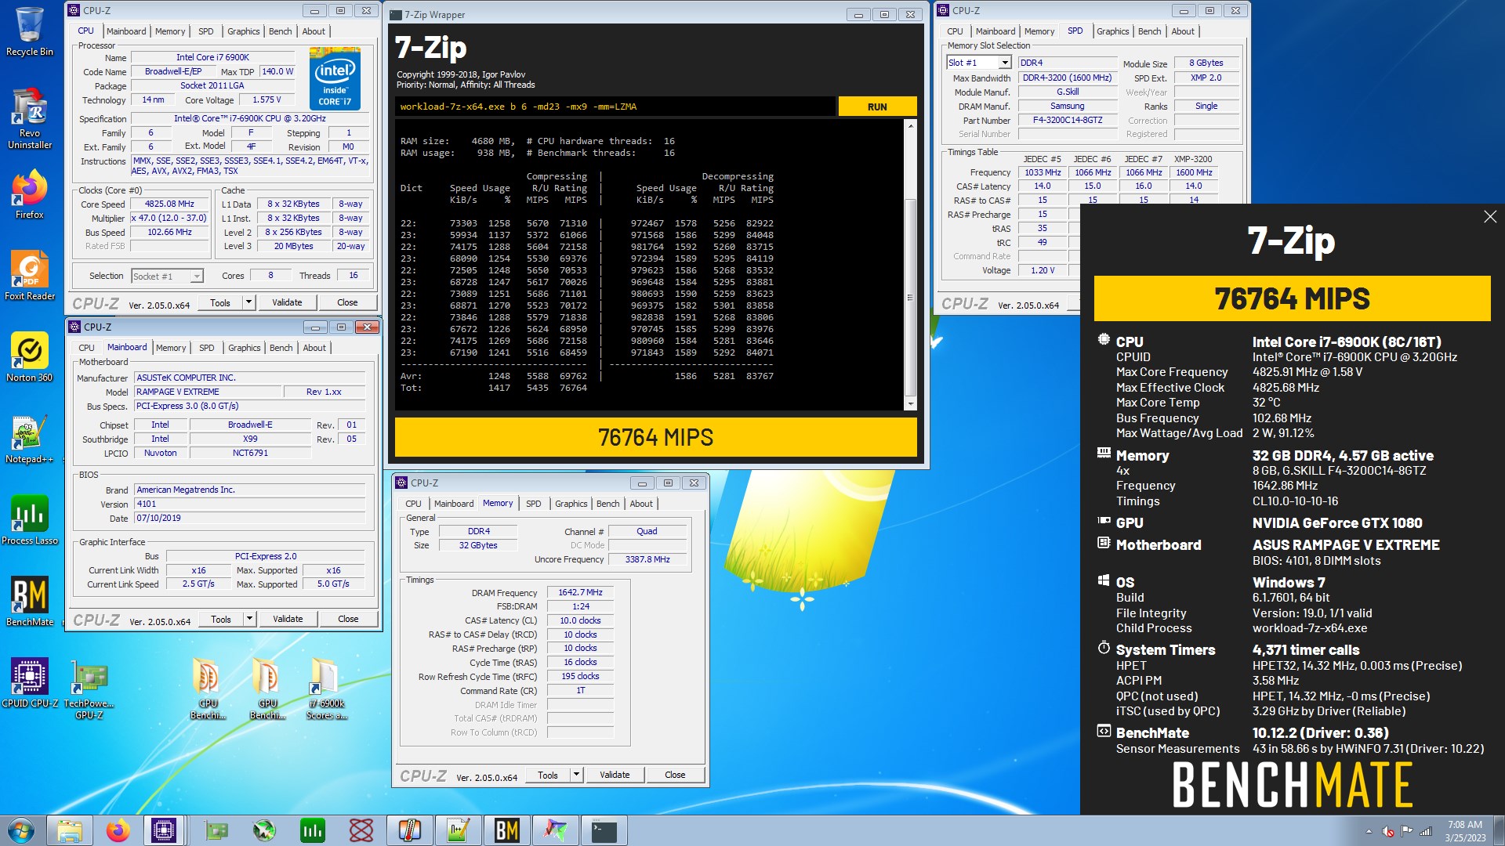Image resolution: width=1505 pixels, height=846 pixels.
Task: Expand Tools dropdown arrow in Mainboard window
Action: (x=249, y=619)
